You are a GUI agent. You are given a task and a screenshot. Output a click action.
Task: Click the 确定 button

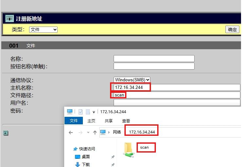click(232, 30)
